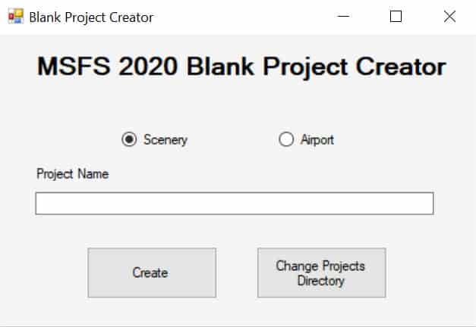
Task: Click the MSFS 2020 Blank Project Creator heading
Action: (x=241, y=67)
